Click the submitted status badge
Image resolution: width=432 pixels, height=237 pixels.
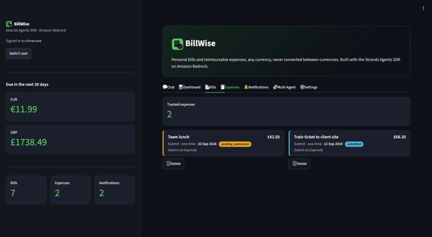pyautogui.click(x=354, y=144)
